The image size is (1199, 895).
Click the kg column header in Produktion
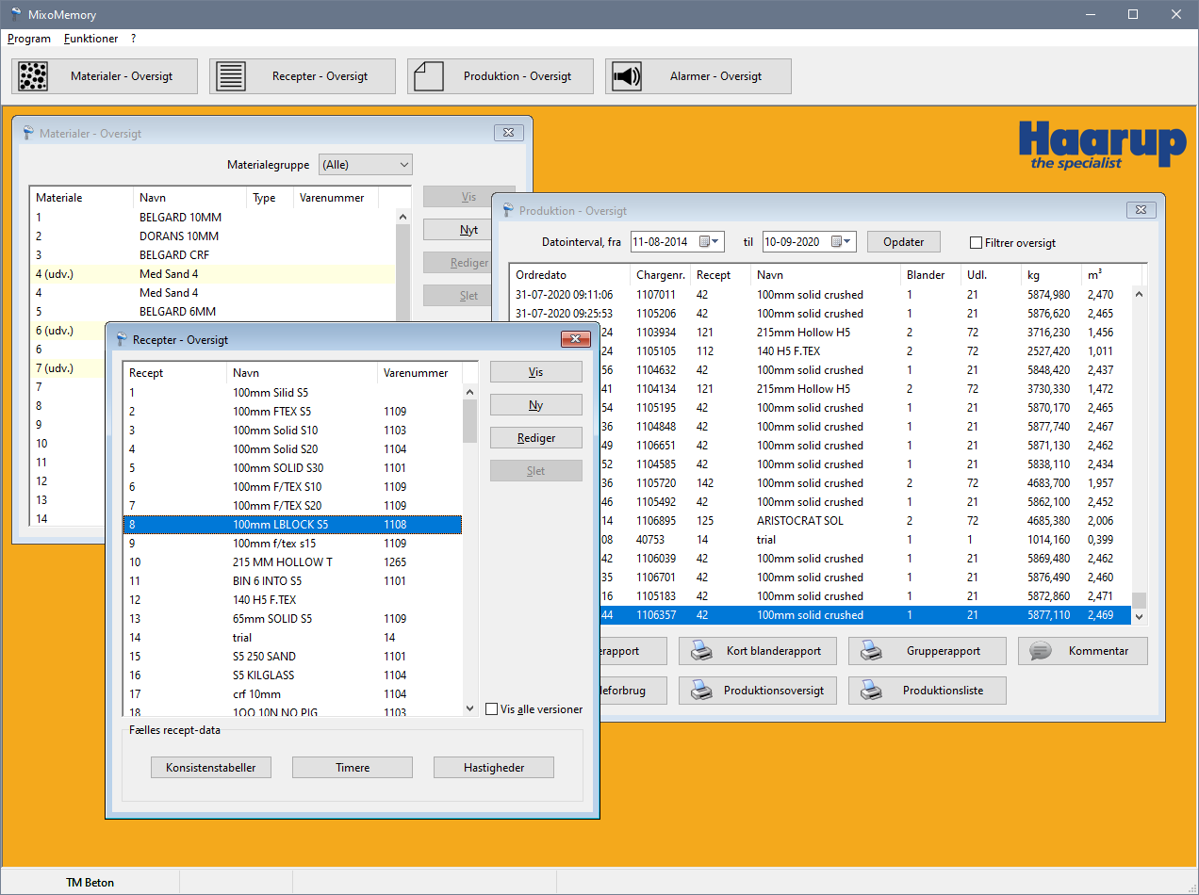pyautogui.click(x=1050, y=275)
